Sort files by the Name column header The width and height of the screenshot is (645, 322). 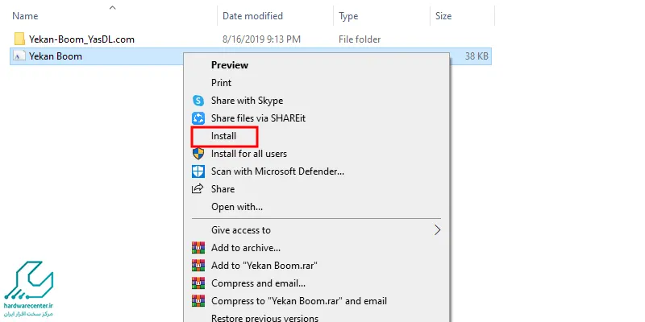25,16
